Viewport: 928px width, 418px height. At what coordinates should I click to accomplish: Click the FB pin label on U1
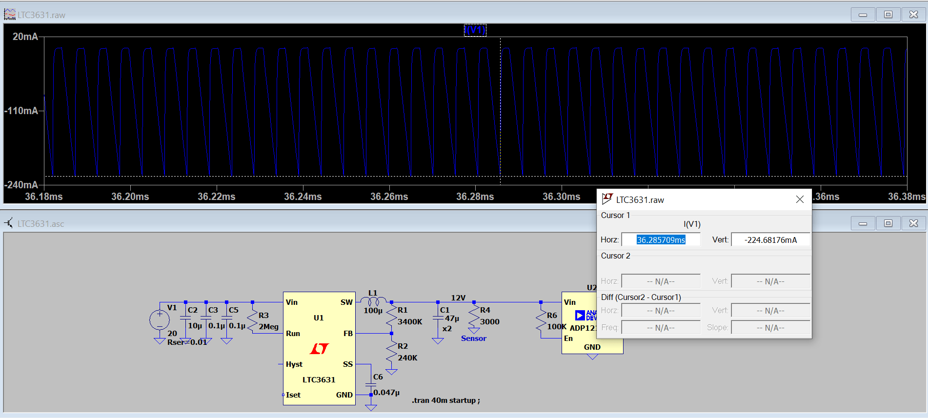click(348, 333)
